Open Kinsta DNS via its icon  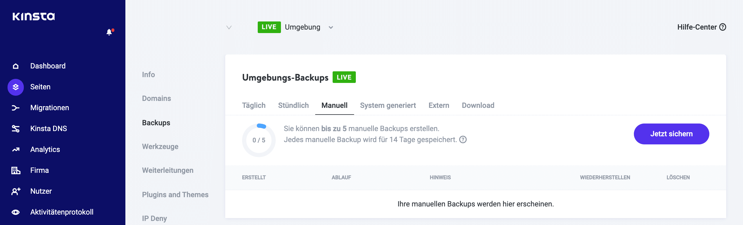(x=16, y=129)
